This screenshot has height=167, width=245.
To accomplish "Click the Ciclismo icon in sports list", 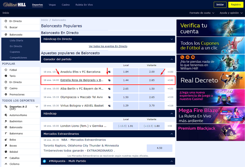I will pos(6,164).
